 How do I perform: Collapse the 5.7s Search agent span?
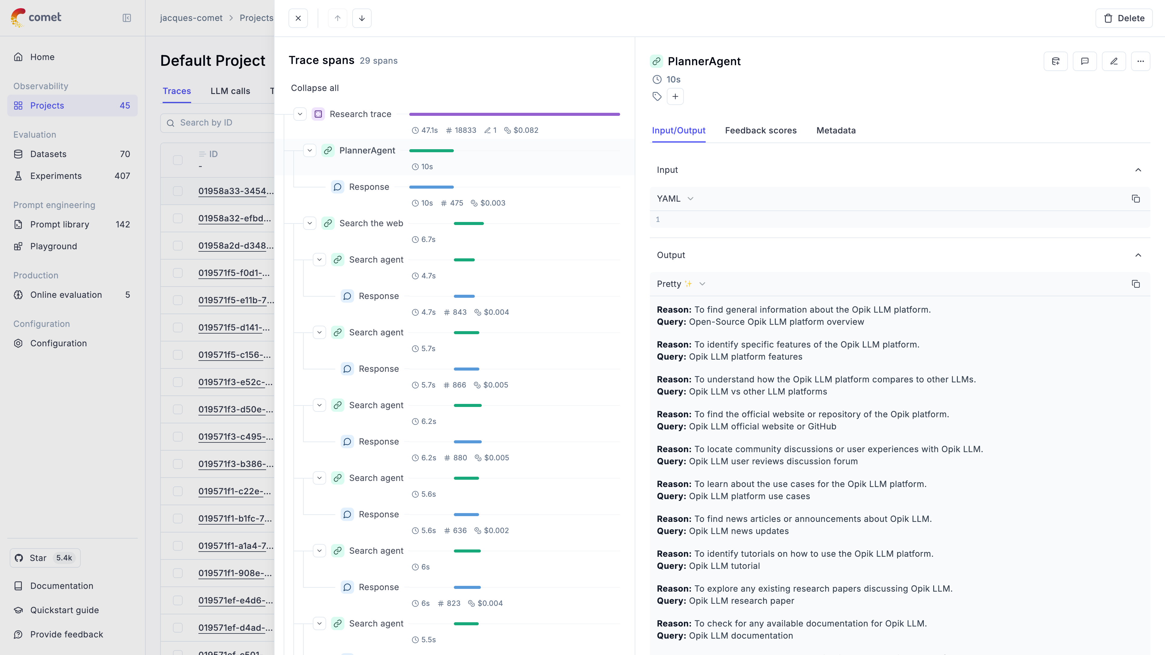pos(319,332)
